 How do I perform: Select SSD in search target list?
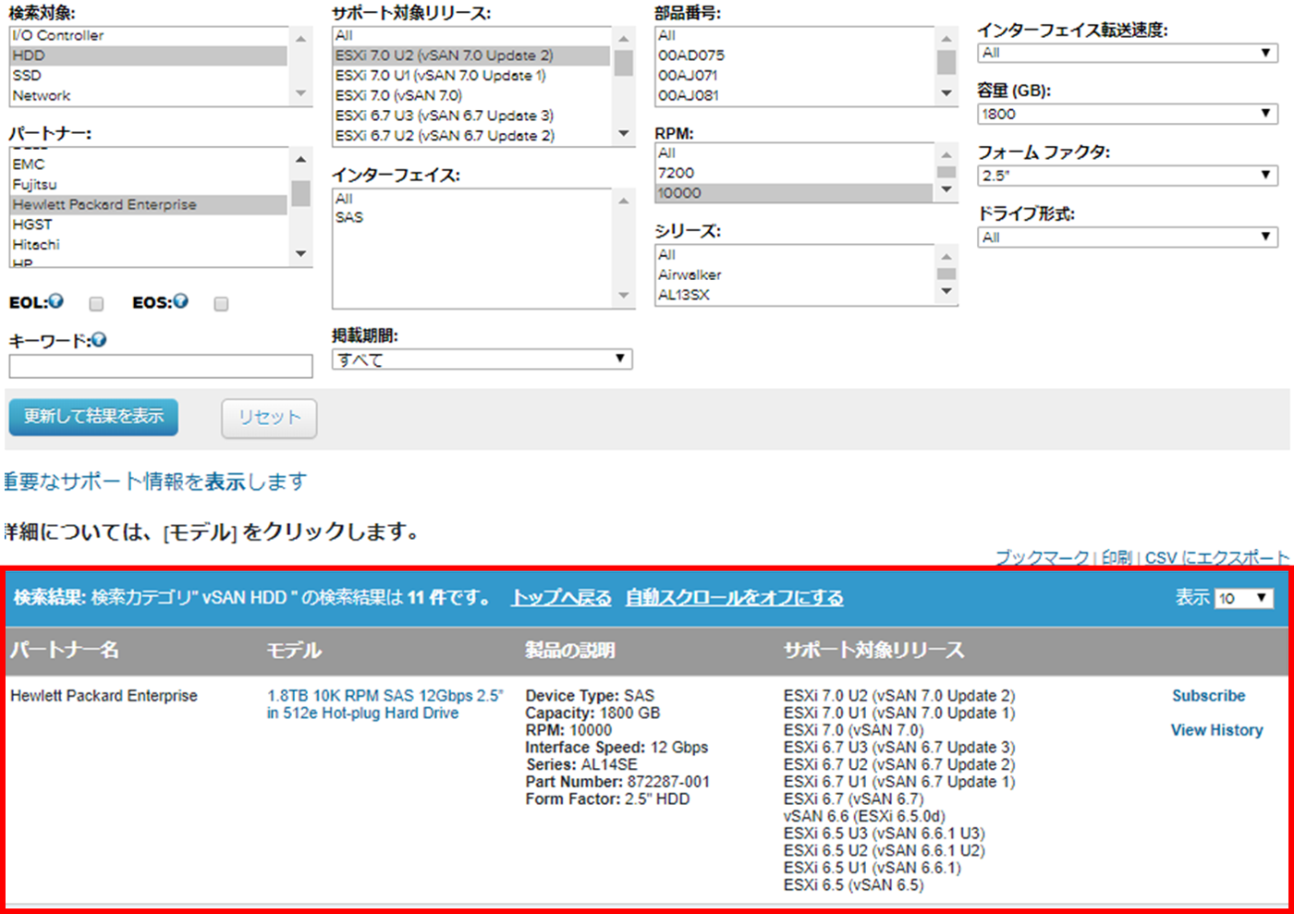(149, 76)
